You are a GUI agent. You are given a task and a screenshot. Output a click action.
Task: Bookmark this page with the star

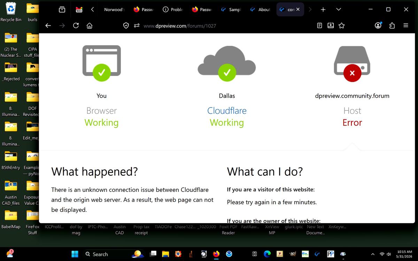tap(341, 25)
